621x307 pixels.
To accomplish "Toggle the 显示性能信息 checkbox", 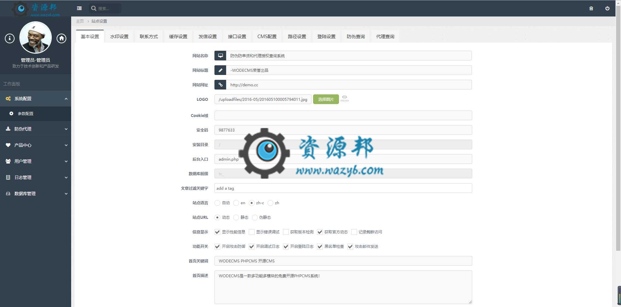I will (x=217, y=232).
